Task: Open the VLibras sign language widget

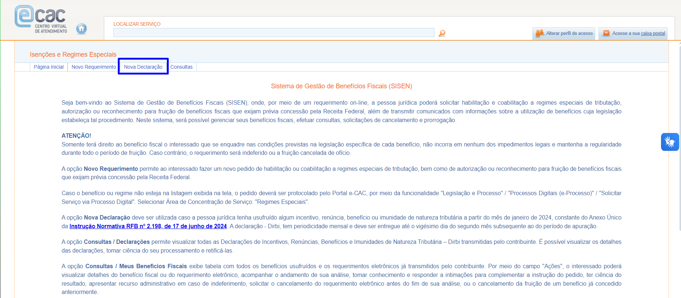Action: 669,142
